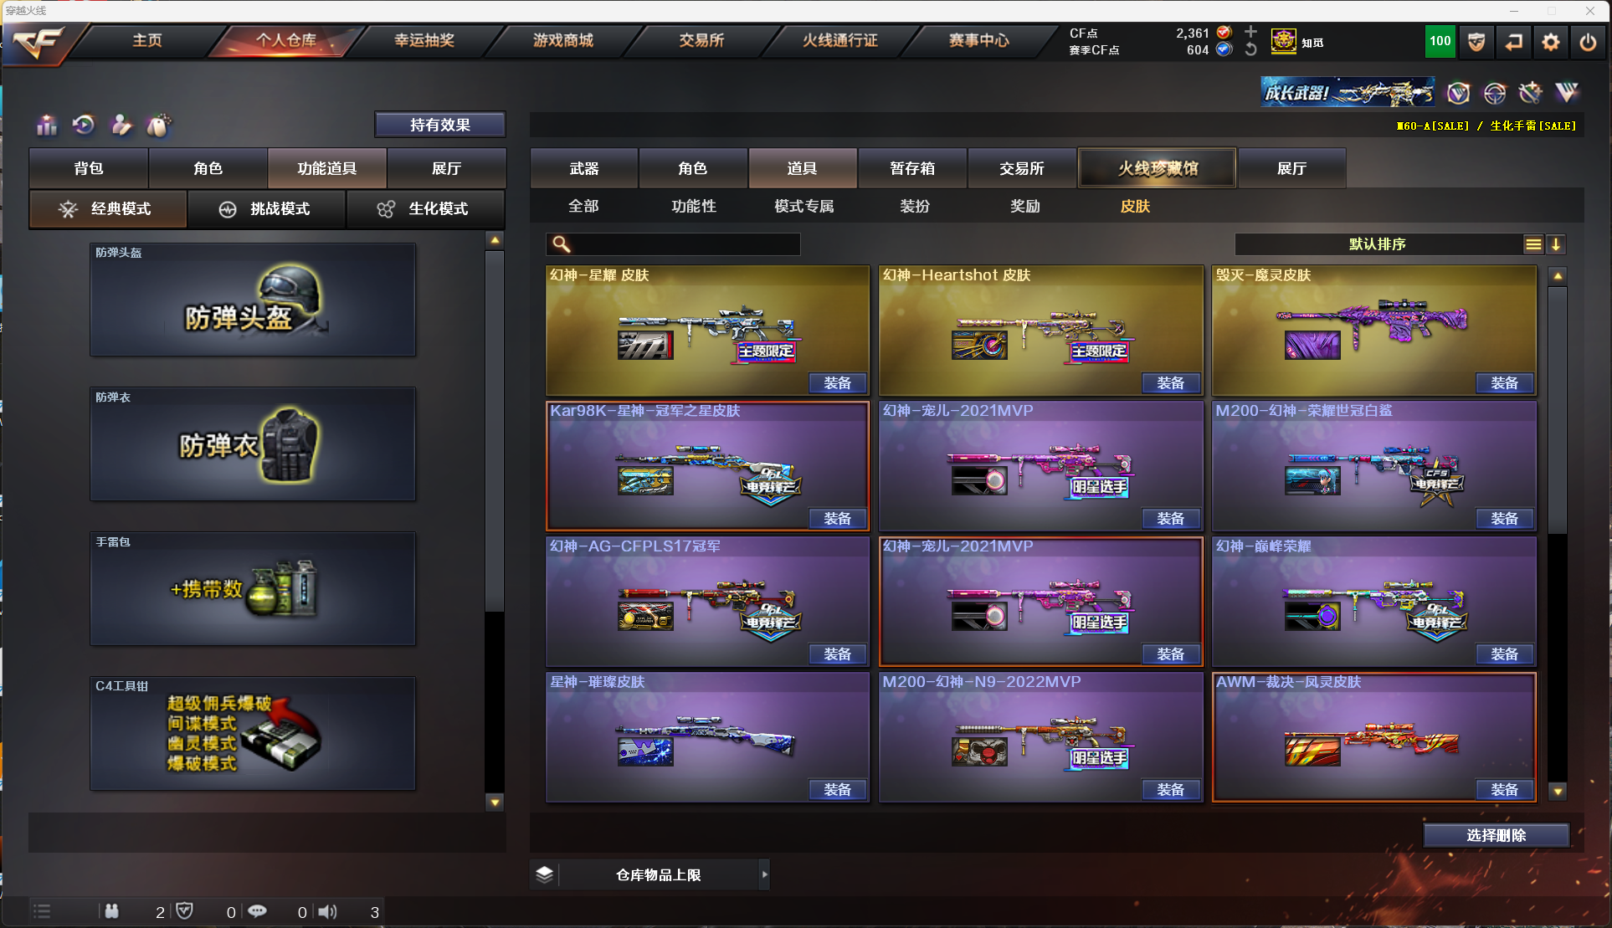Click the up arrow of the skin list scrollbar
Screen dimensions: 1612x928
click(1558, 275)
